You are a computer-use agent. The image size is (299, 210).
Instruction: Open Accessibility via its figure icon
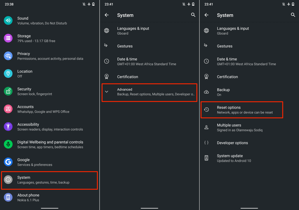pos(8,127)
